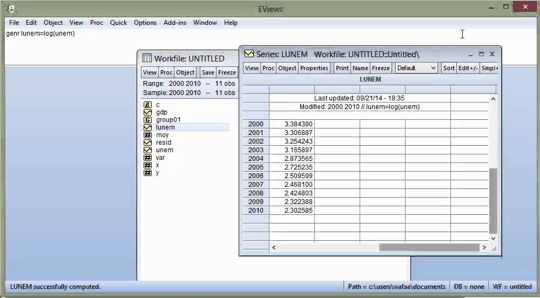Click the LUNEM column header in series window
The height and width of the screenshot is (298, 540).
tap(370, 79)
